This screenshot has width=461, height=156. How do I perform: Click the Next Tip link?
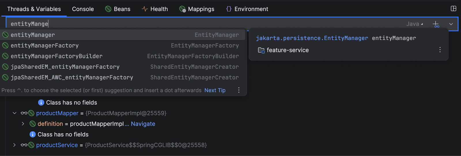point(215,90)
